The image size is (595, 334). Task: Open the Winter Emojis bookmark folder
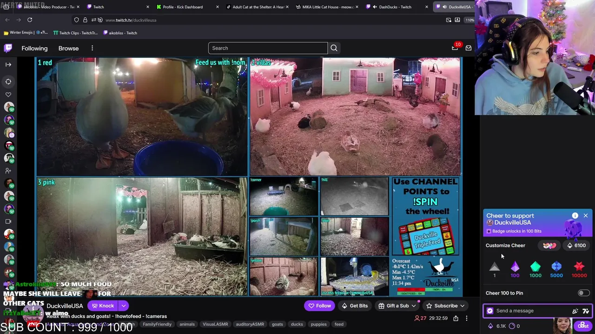tap(26, 33)
